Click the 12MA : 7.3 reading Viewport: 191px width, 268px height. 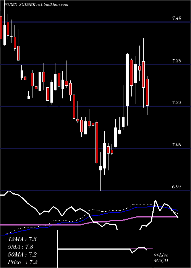(22, 239)
